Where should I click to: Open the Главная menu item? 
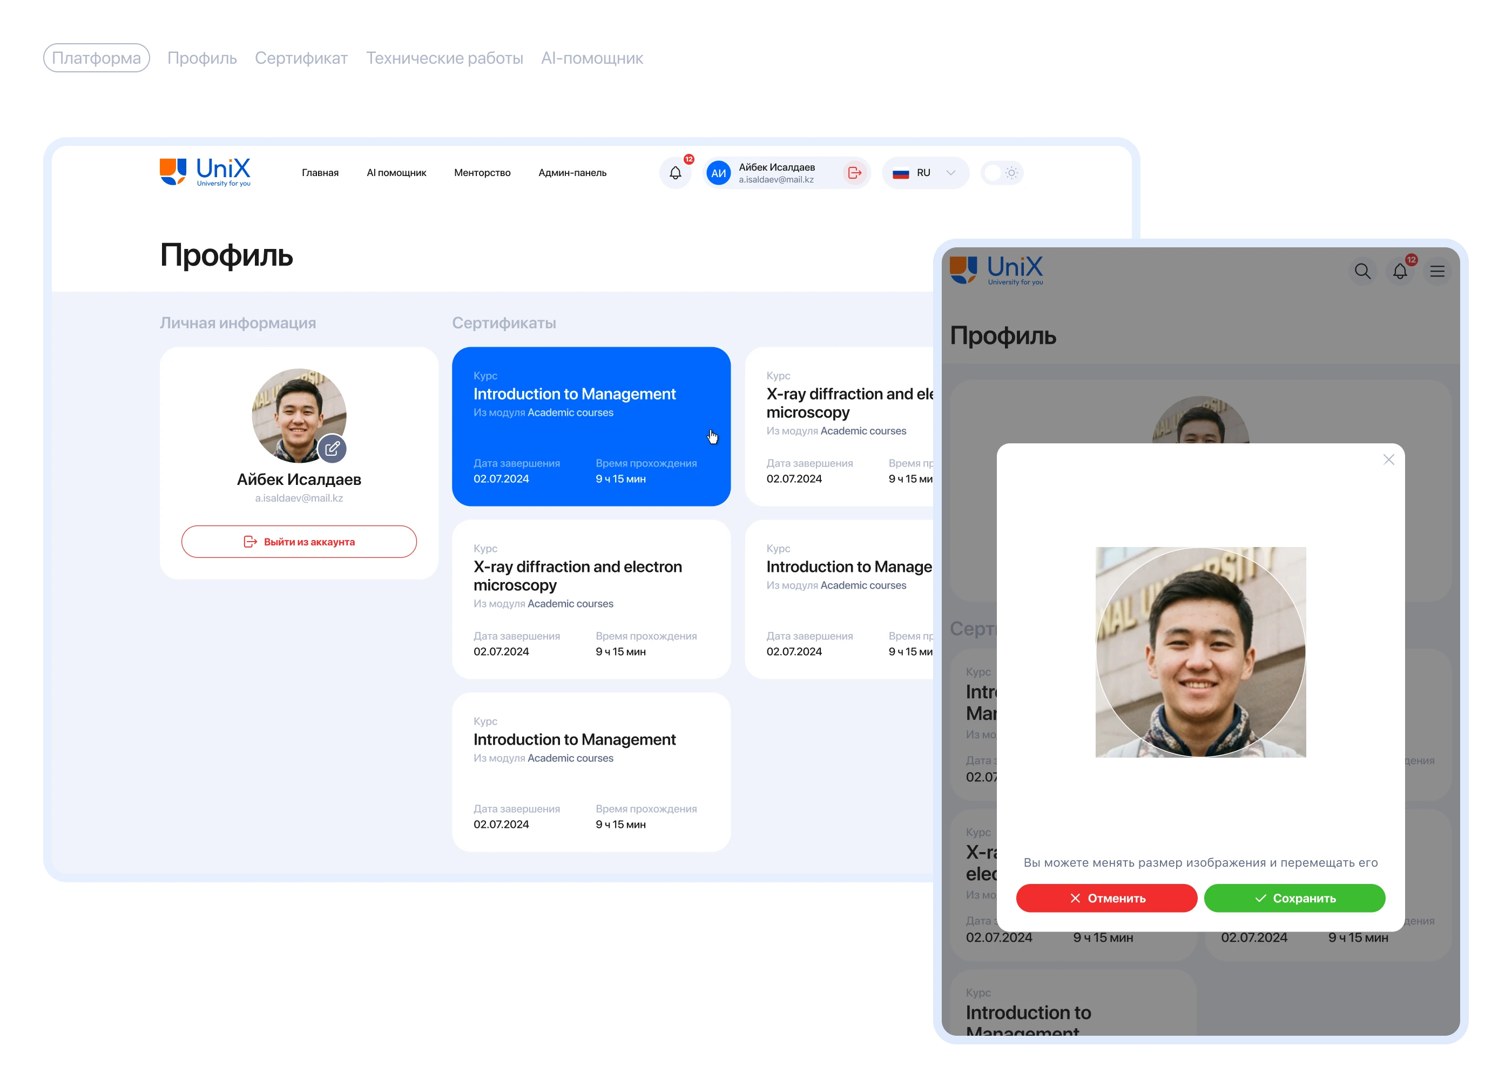coord(320,173)
